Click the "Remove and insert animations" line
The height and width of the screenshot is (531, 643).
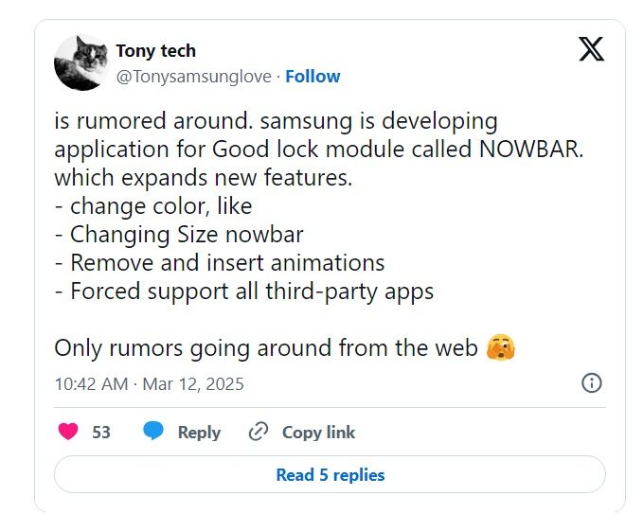click(x=220, y=262)
